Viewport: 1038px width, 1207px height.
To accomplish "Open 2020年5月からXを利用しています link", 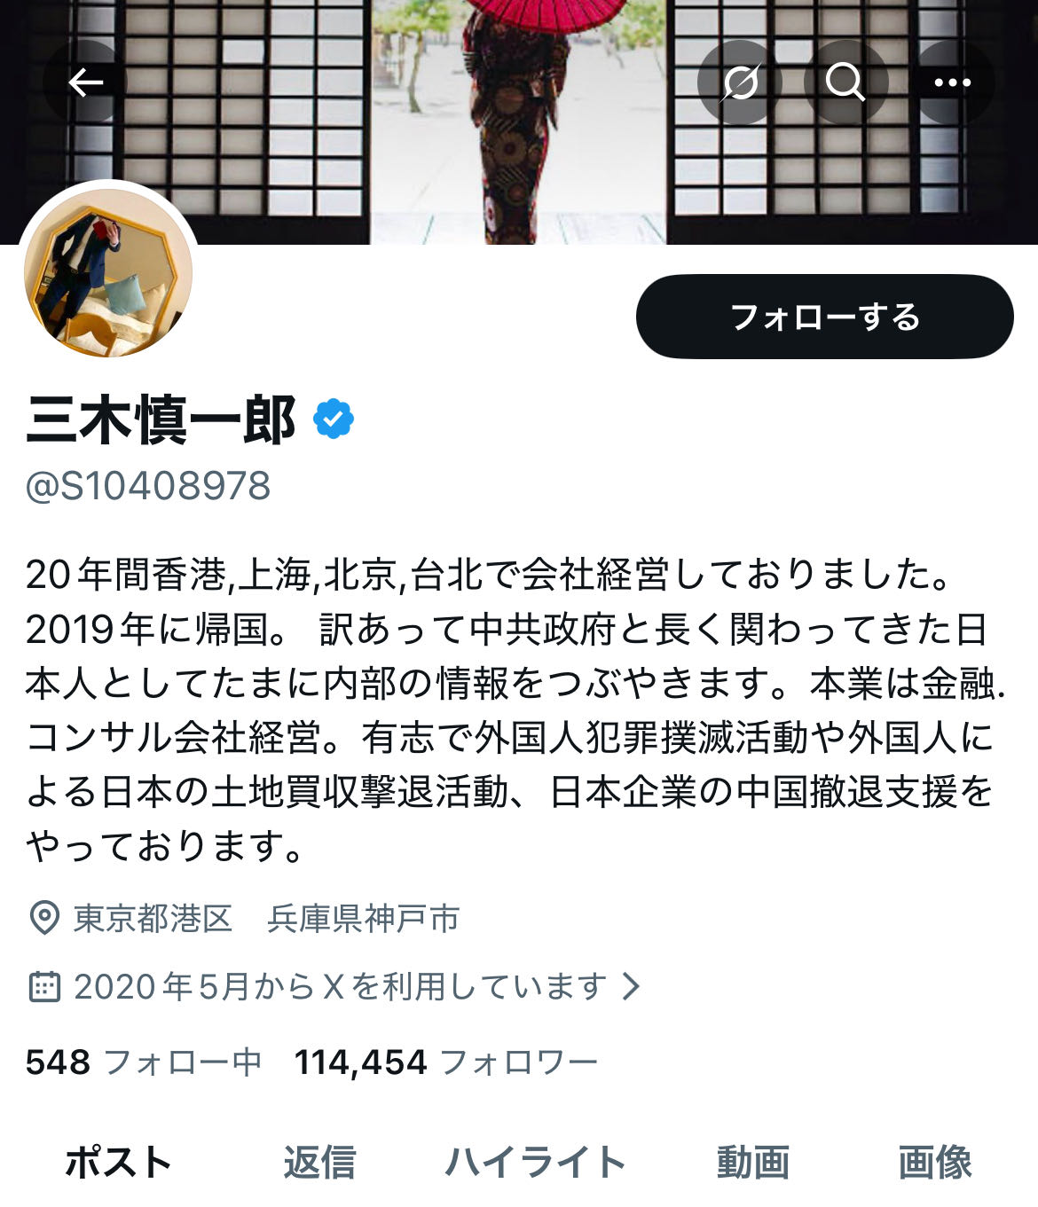I will (341, 986).
